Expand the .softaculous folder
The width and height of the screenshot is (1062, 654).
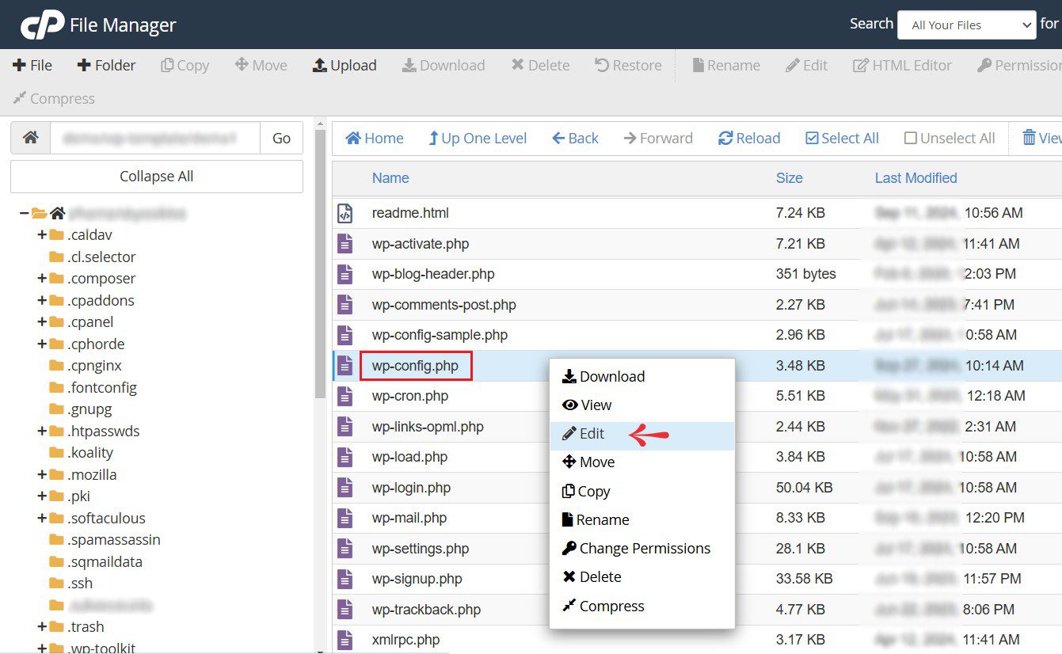tap(42, 518)
